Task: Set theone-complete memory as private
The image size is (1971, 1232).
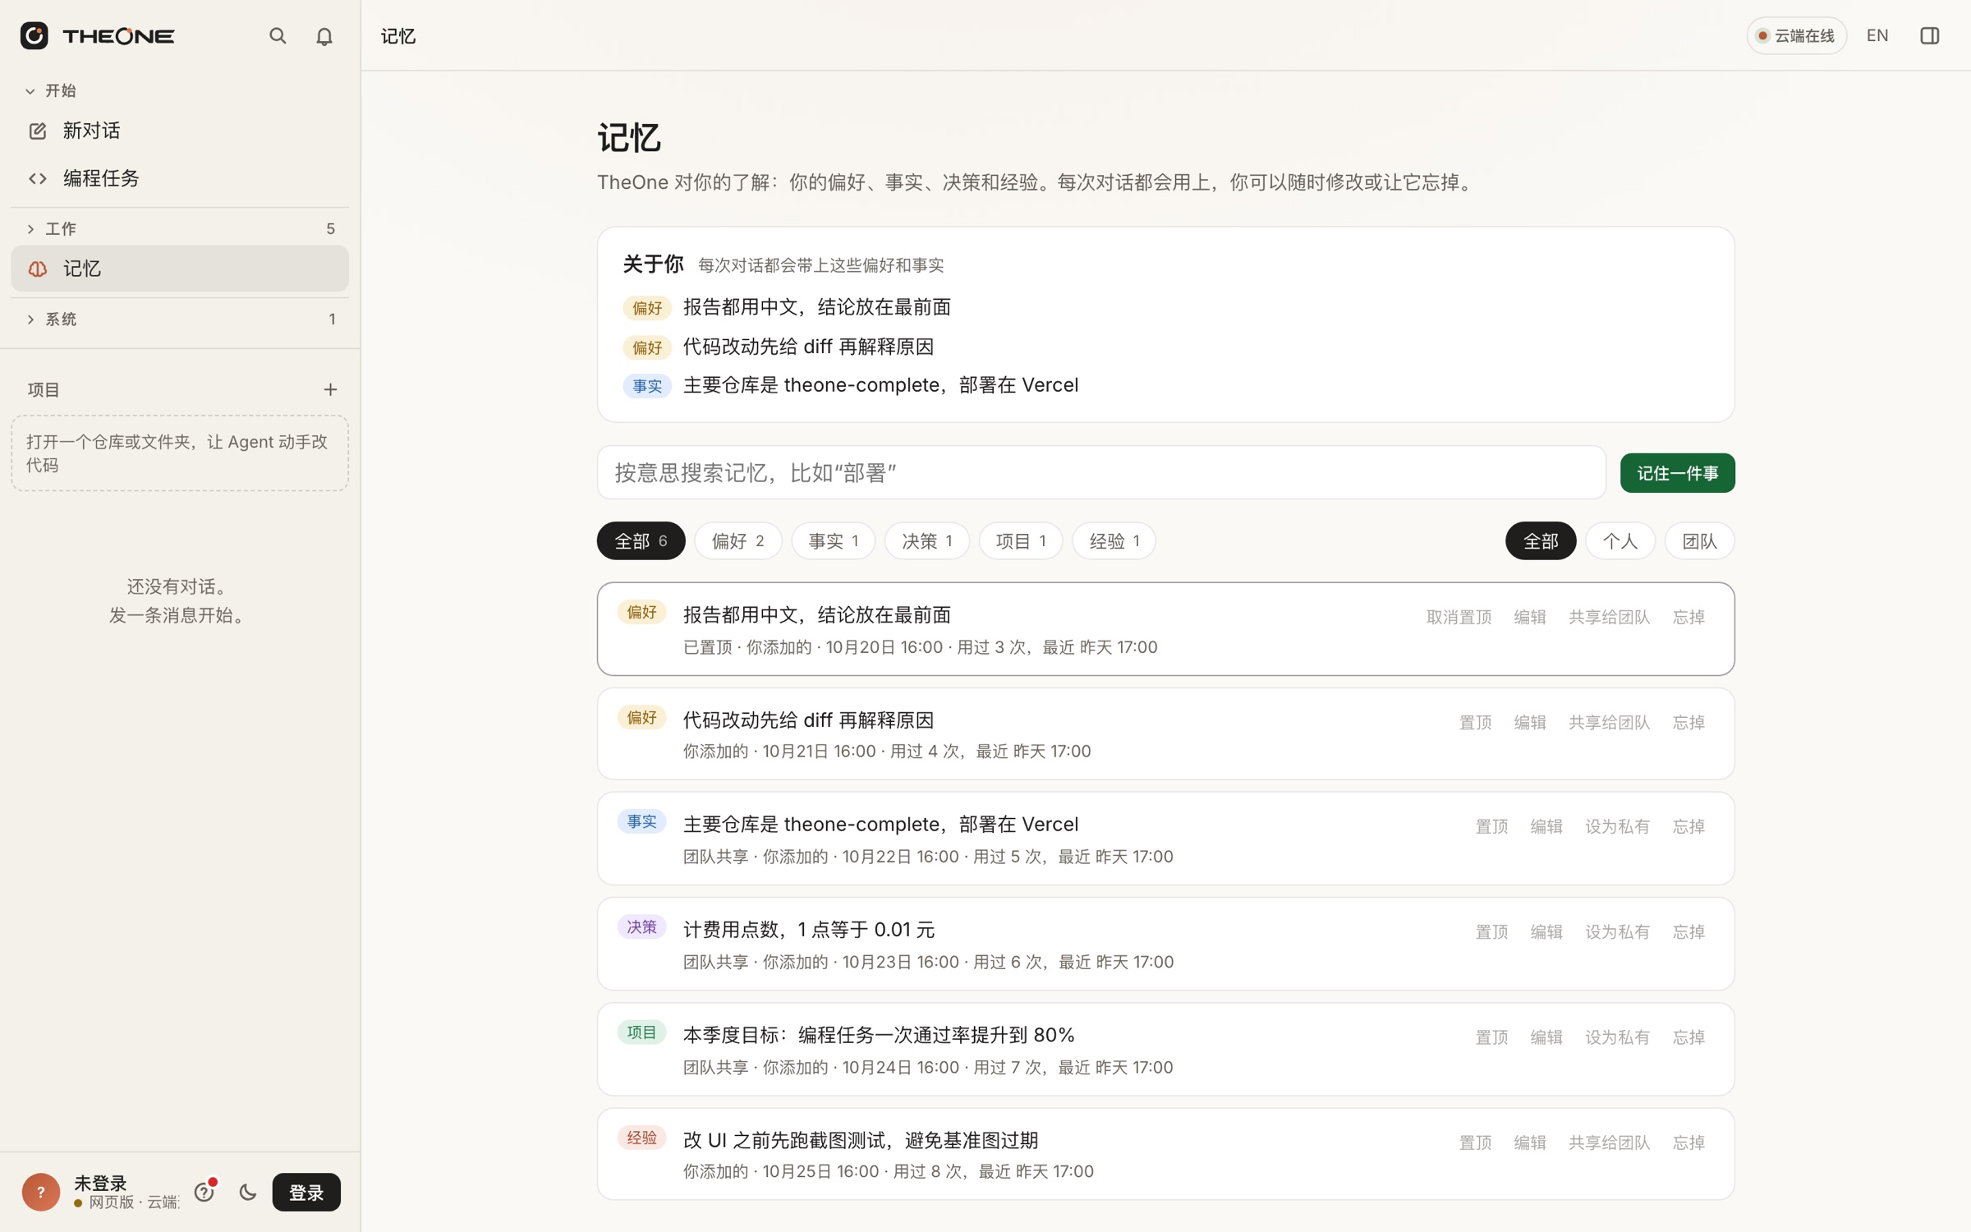Action: pyautogui.click(x=1617, y=827)
